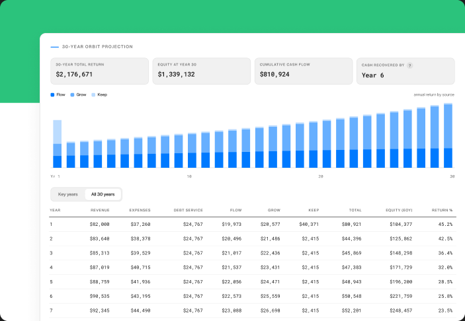Click the annual return by source label
This screenshot has height=321, width=465.
click(434, 94)
